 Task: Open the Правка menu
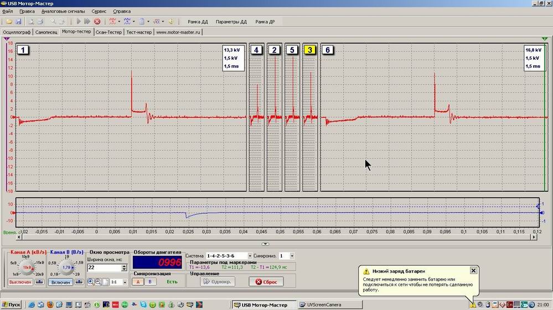coord(27,11)
